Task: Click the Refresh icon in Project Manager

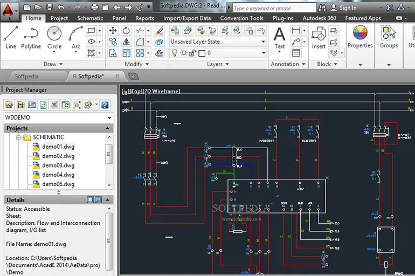Action: (x=43, y=105)
